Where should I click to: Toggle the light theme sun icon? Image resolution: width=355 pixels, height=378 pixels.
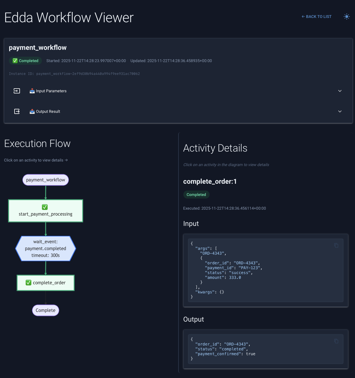[x=346, y=17]
